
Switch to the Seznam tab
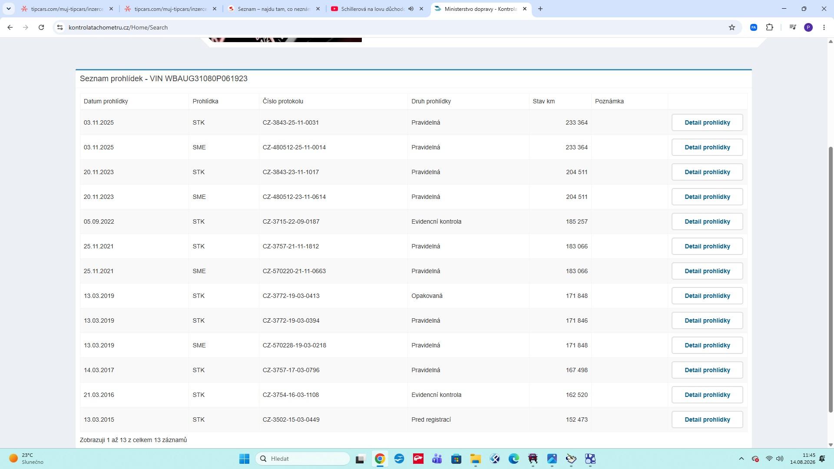[273, 9]
